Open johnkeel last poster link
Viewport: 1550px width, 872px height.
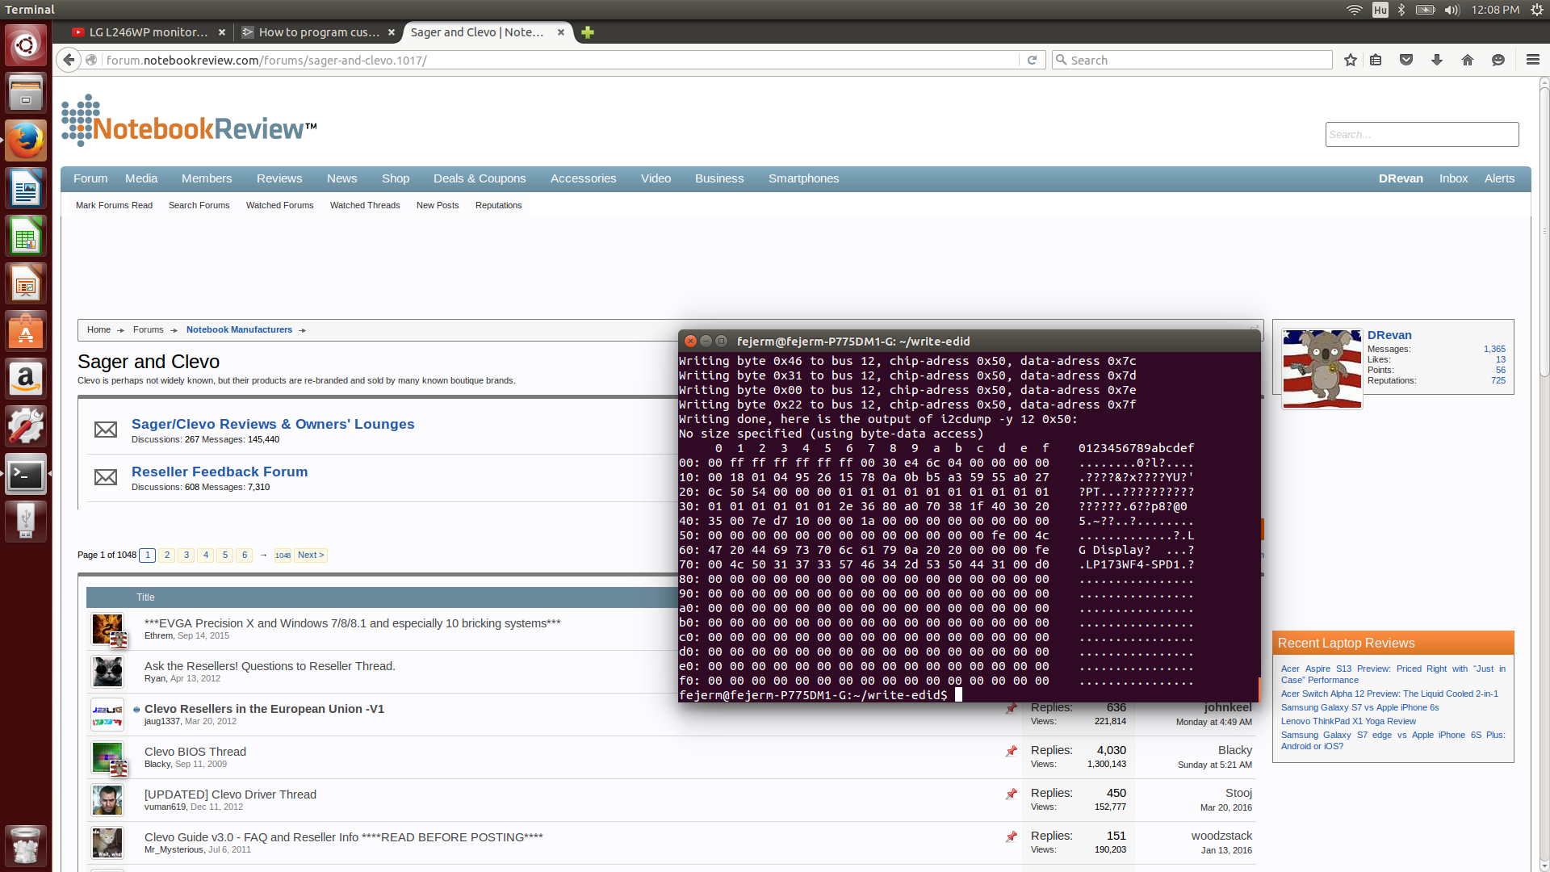pyautogui.click(x=1227, y=707)
